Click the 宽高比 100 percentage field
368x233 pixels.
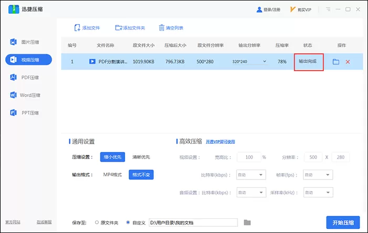[249, 157]
